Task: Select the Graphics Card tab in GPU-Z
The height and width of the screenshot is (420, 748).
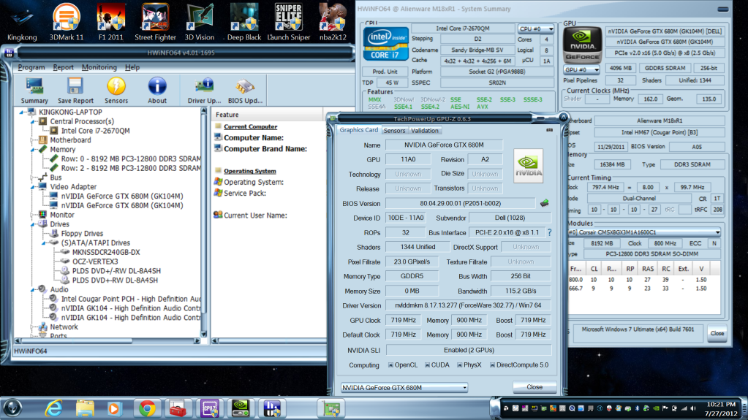Action: [x=359, y=130]
